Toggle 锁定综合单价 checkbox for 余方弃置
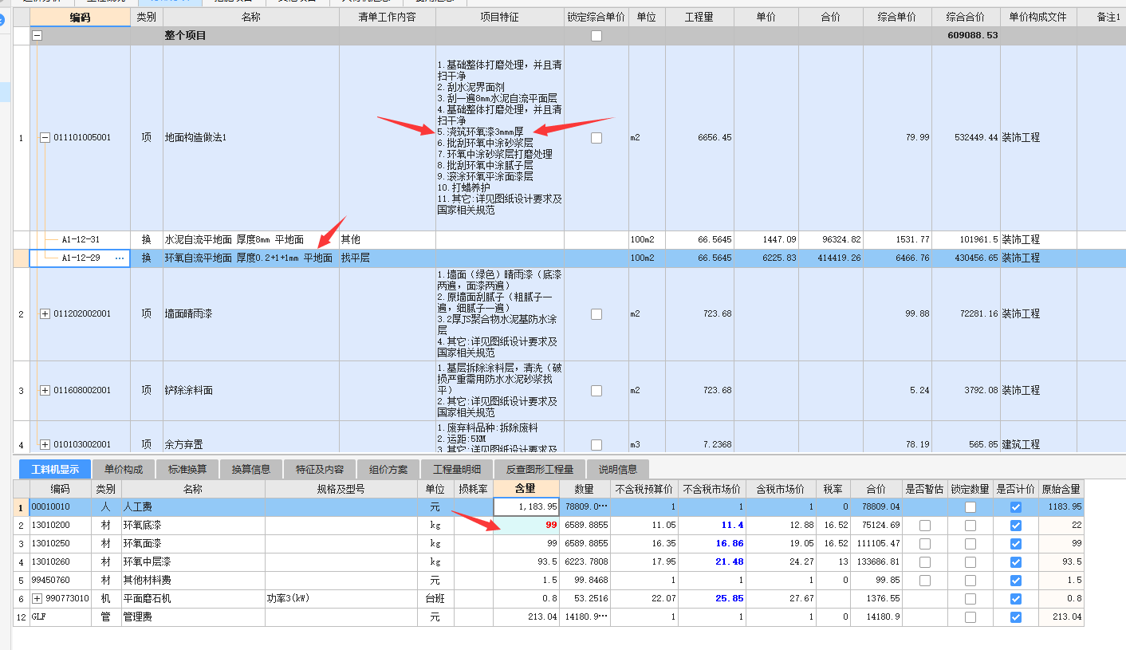 tap(596, 444)
